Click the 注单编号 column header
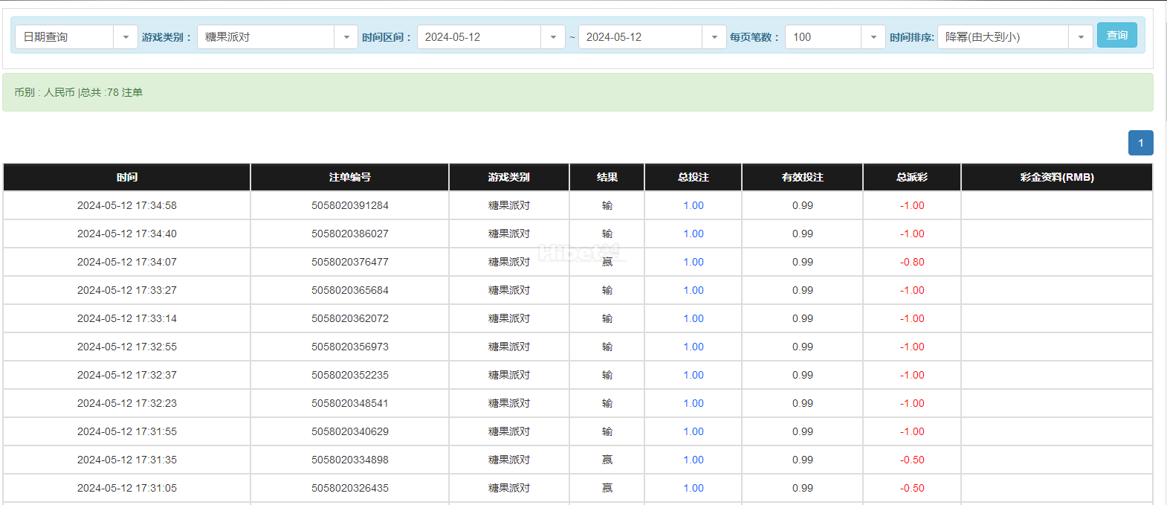The image size is (1167, 505). (350, 177)
